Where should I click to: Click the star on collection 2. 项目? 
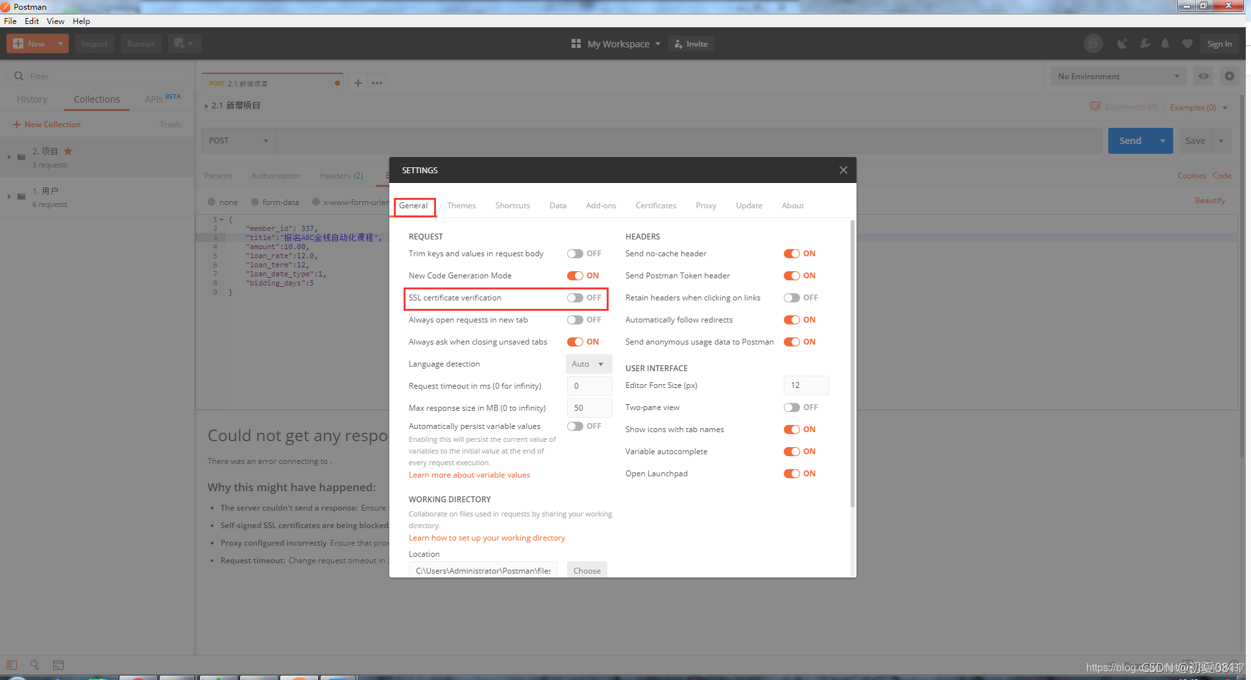tap(68, 151)
